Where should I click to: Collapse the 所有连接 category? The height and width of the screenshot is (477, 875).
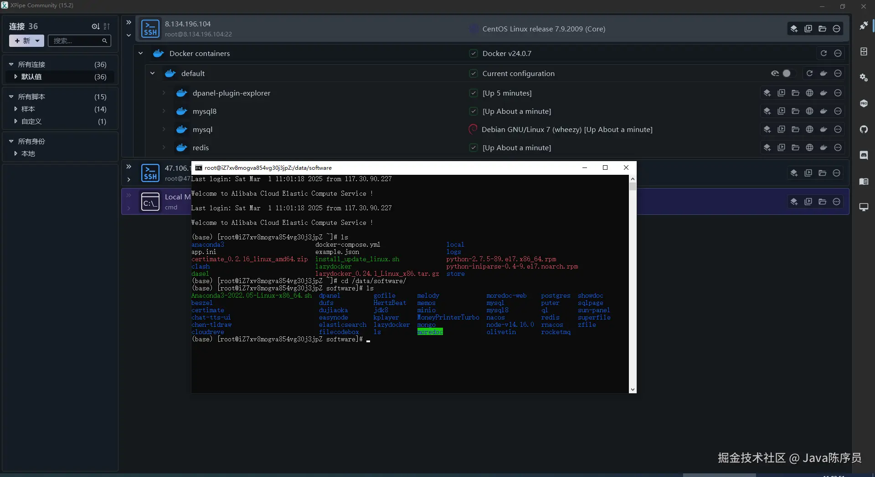coord(11,65)
